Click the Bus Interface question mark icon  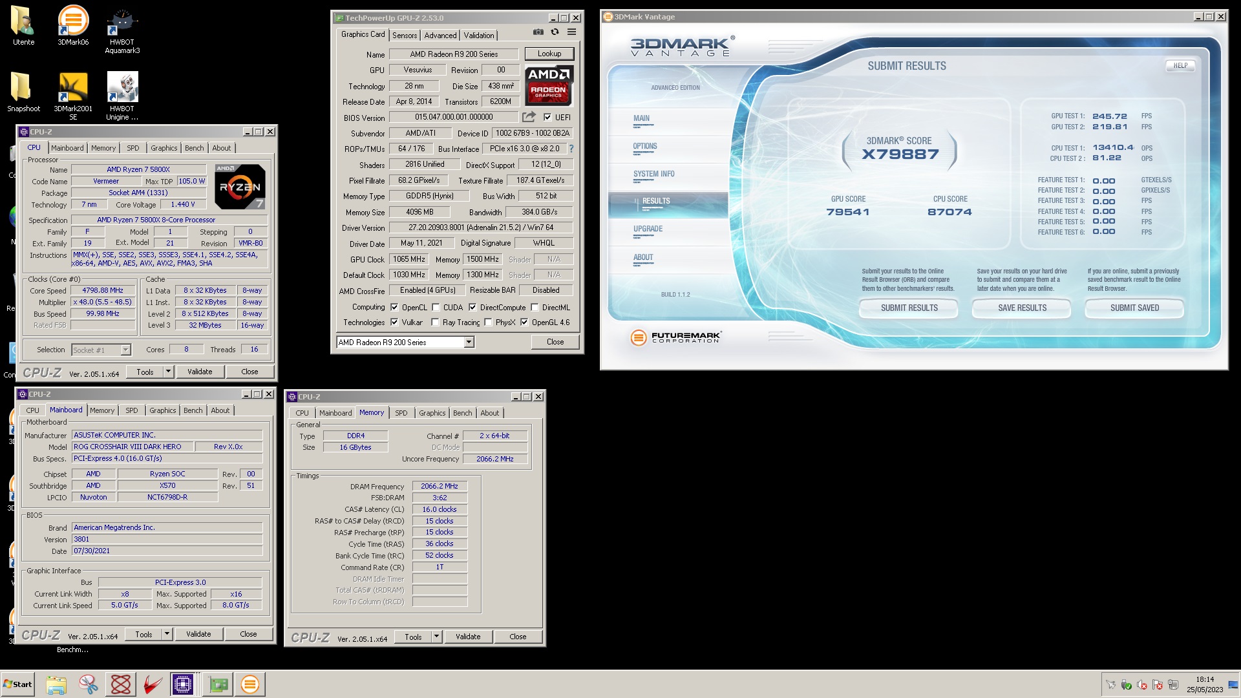click(571, 149)
